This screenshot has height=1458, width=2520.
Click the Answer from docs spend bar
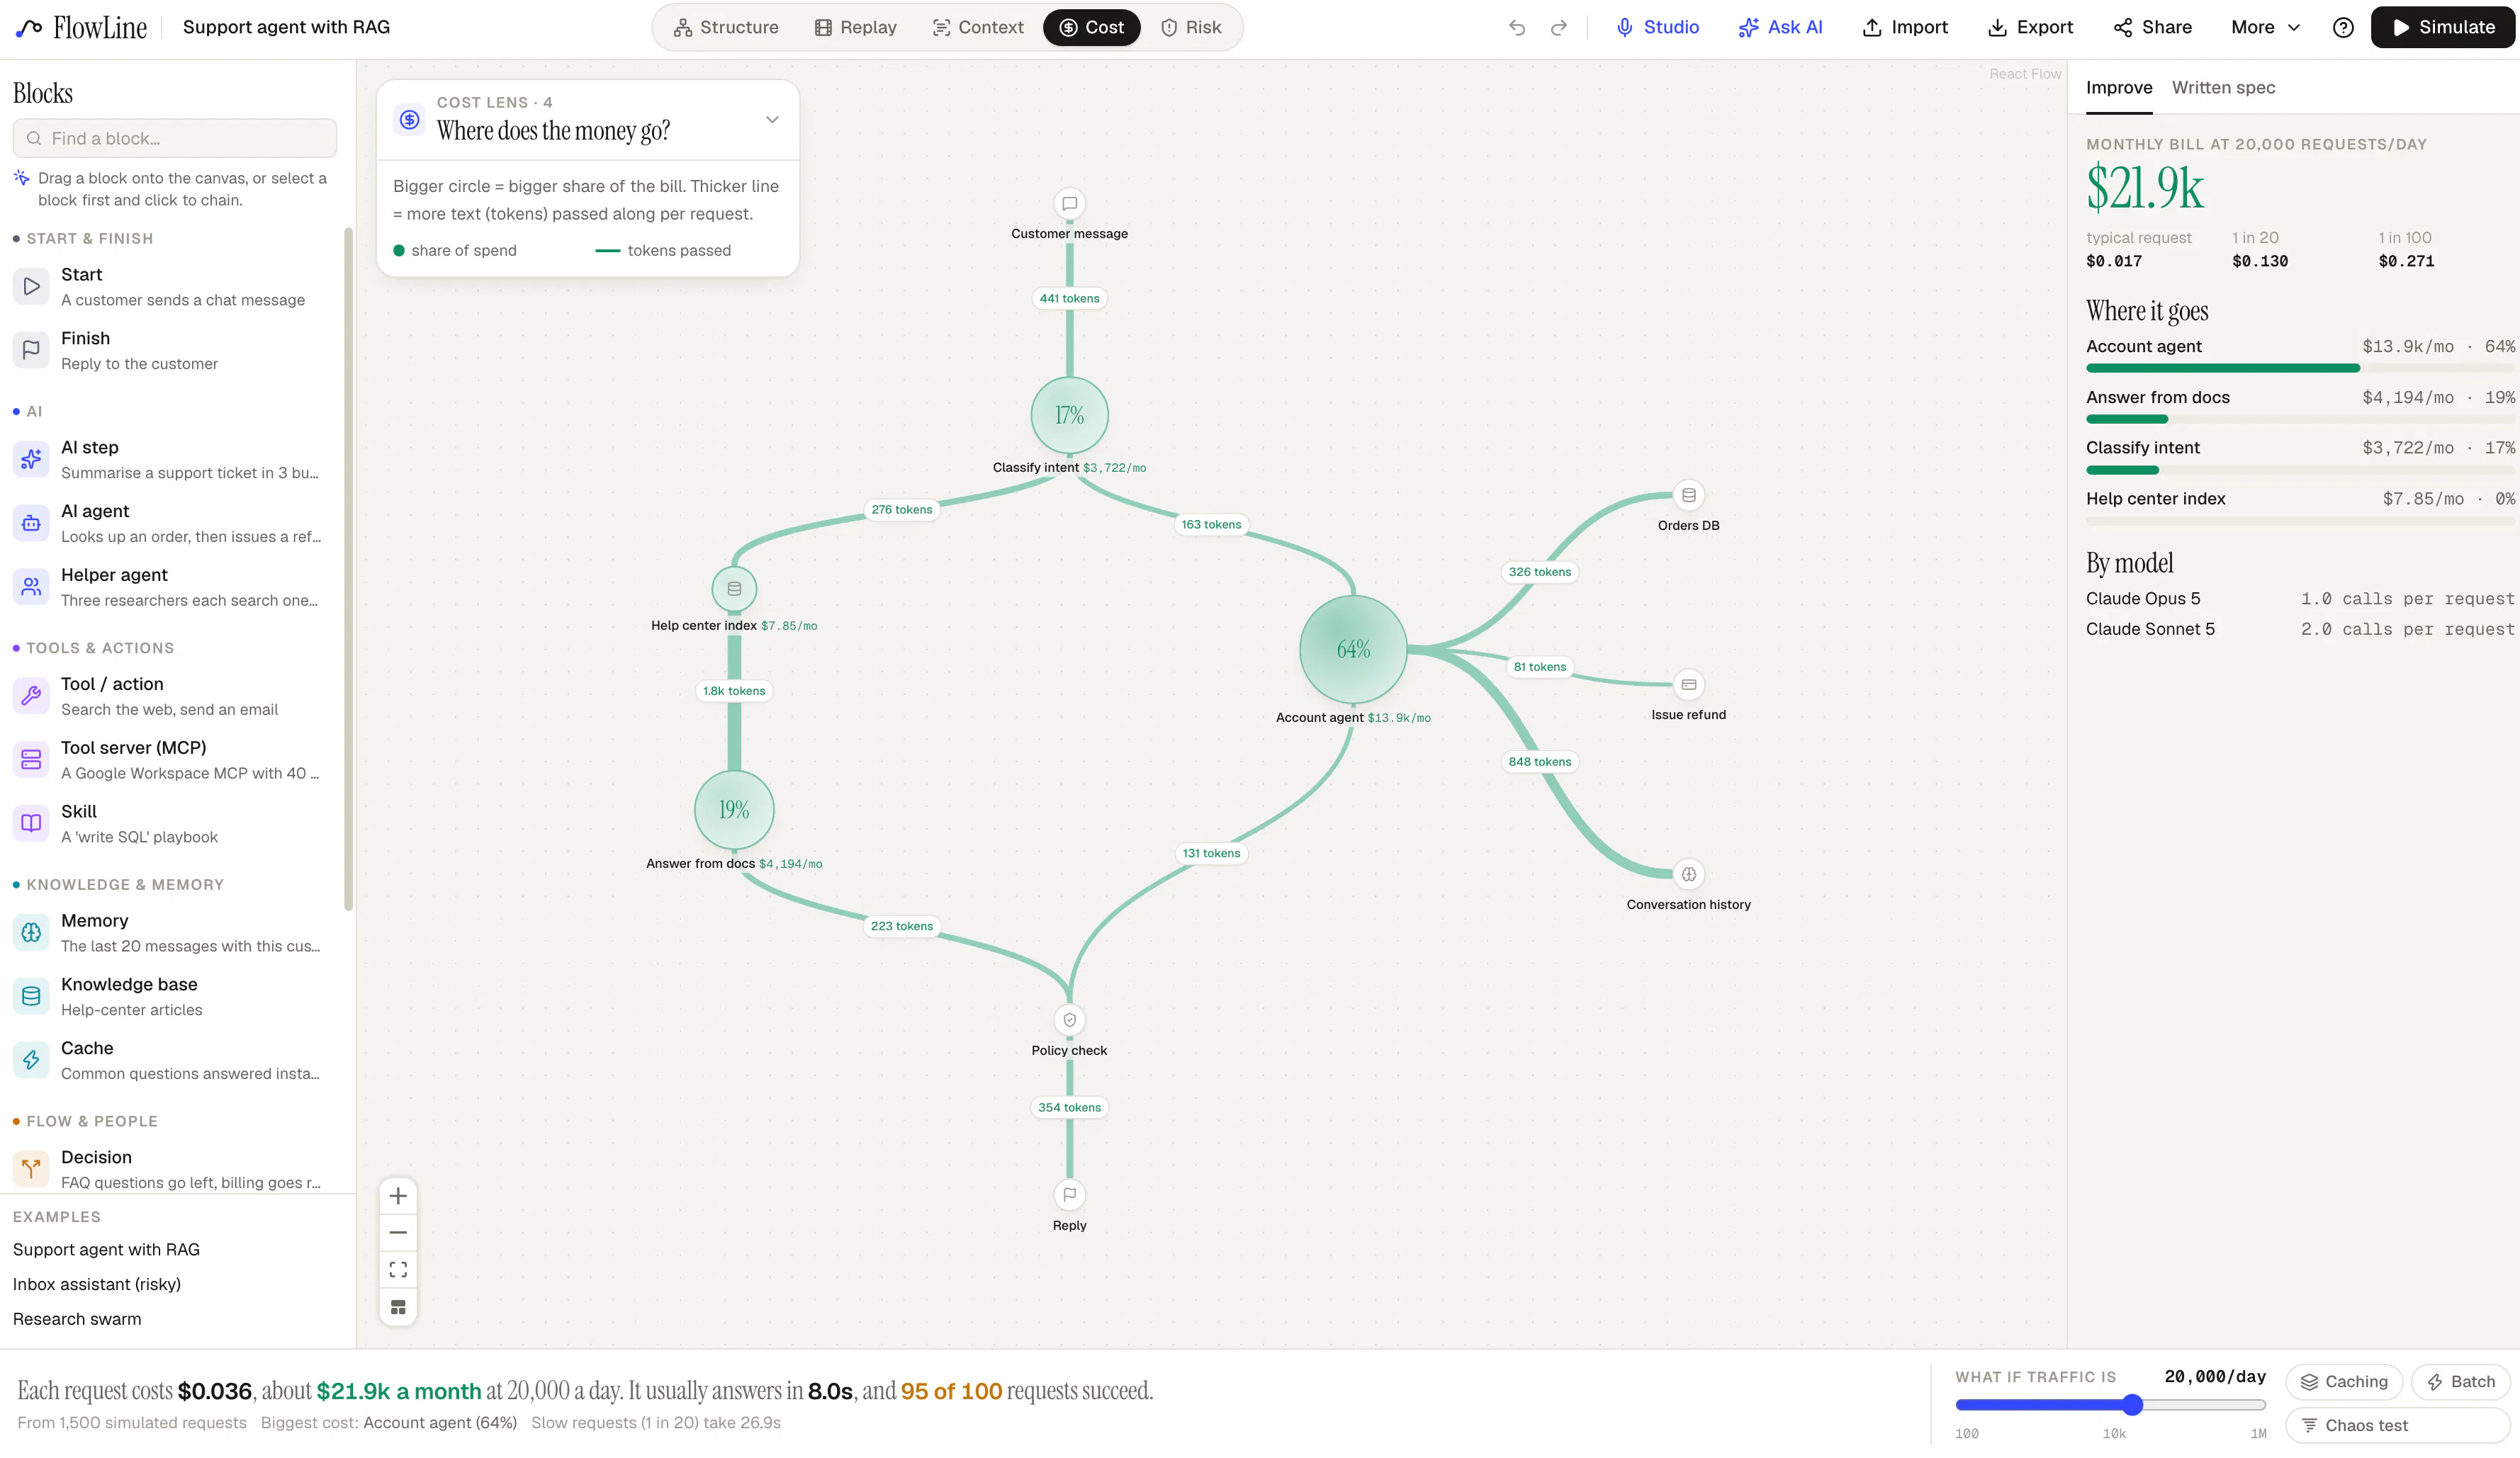tap(2300, 419)
